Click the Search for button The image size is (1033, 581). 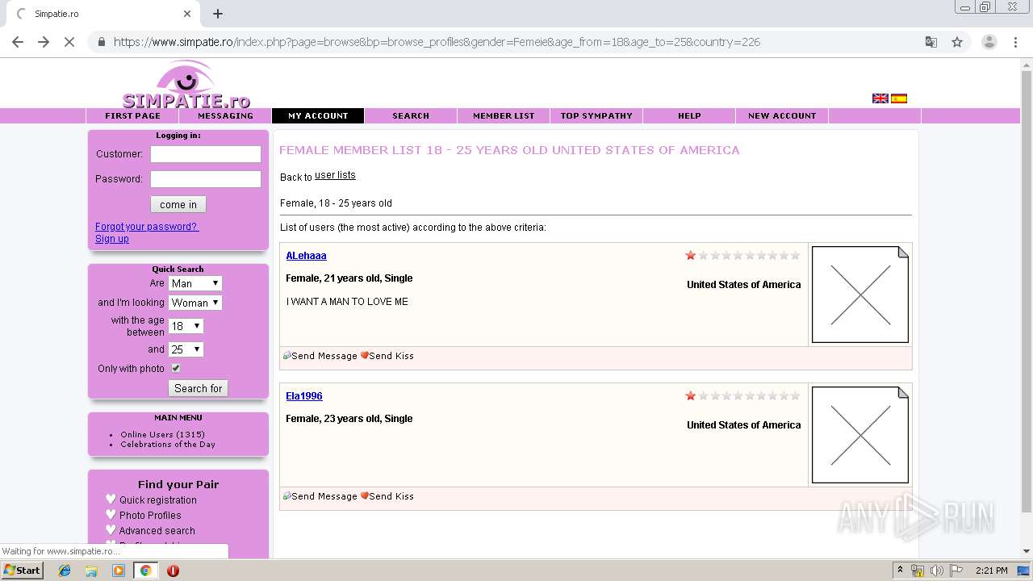pyautogui.click(x=198, y=388)
